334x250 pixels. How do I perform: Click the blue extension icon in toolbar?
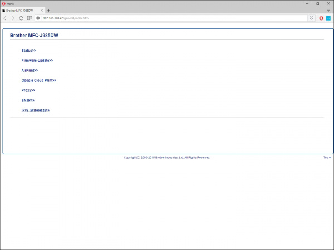(x=328, y=18)
